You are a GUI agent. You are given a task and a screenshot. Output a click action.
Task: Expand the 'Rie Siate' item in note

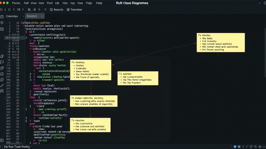pos(201,38)
